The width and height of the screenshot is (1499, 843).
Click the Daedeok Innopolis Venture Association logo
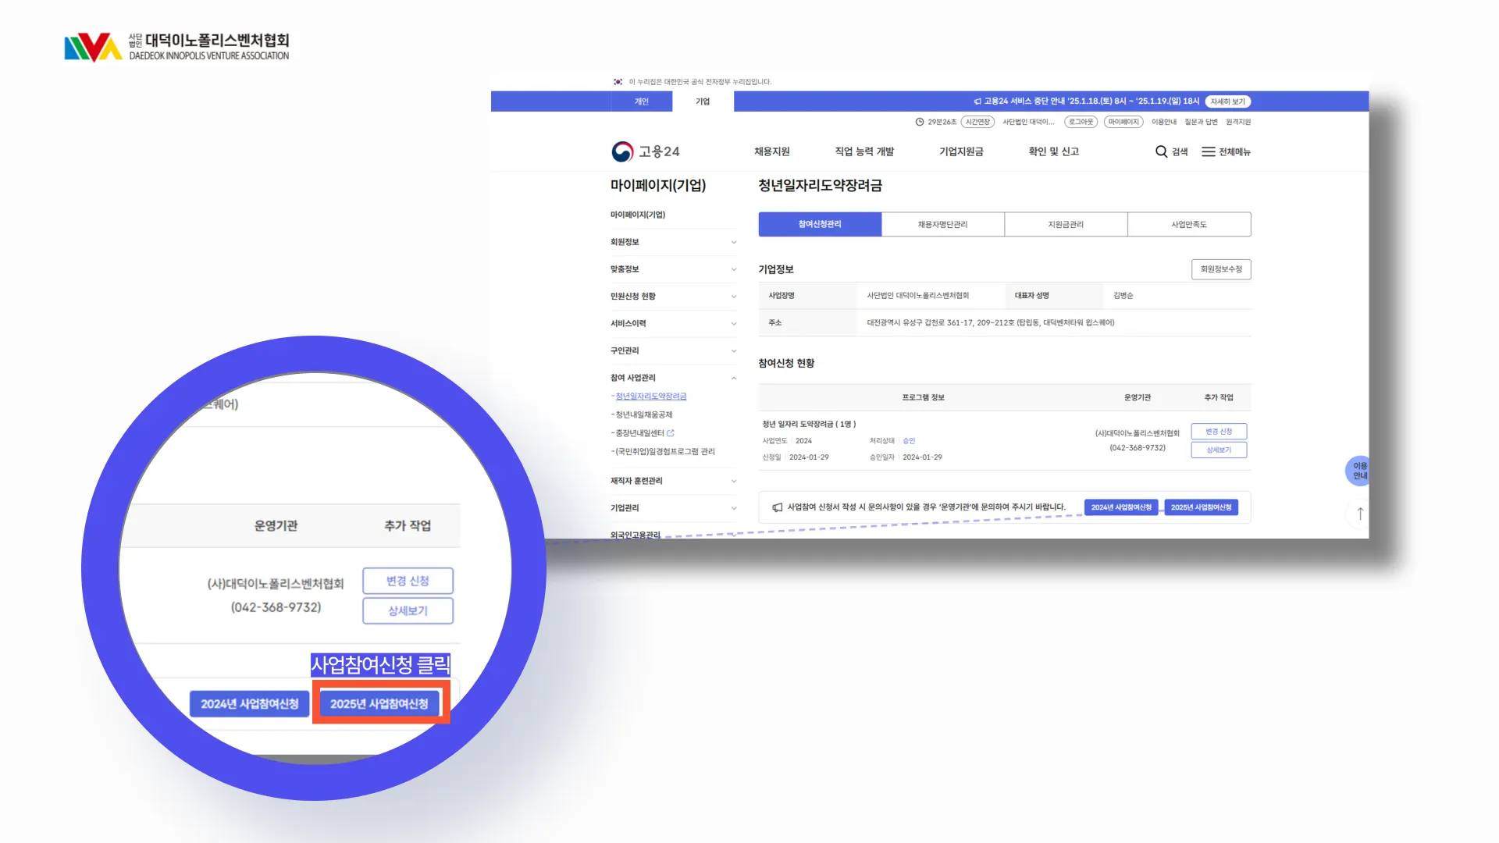tap(176, 47)
